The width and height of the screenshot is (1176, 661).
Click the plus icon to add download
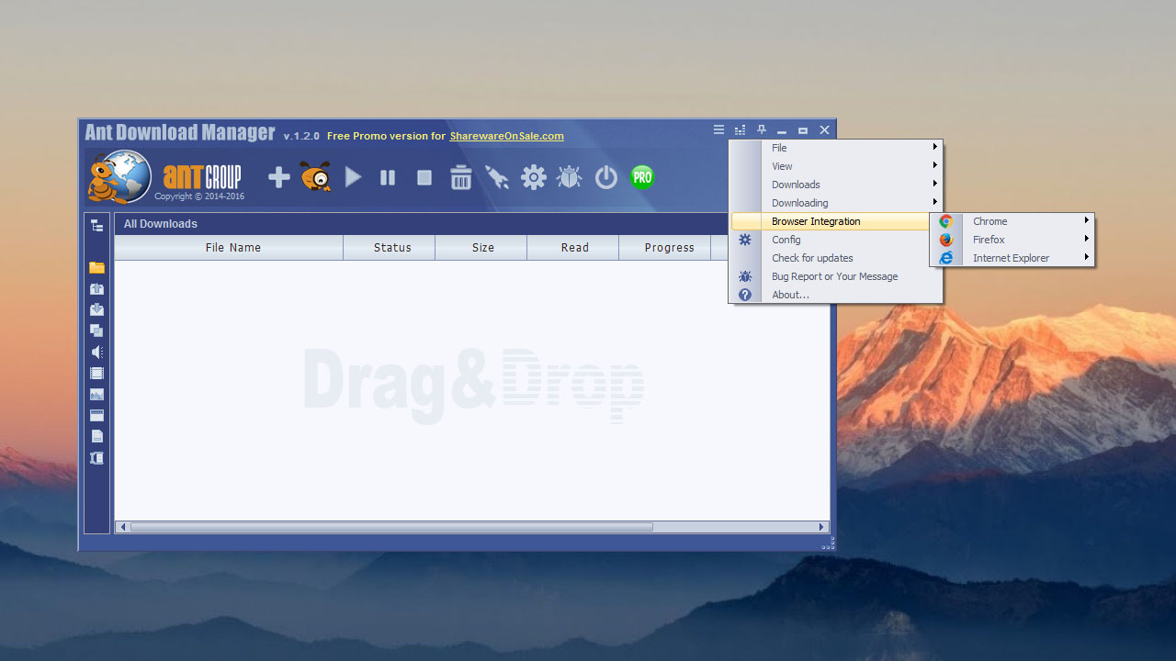279,177
